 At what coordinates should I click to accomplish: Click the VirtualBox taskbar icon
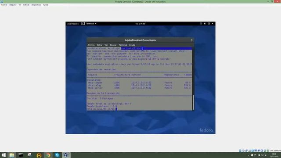[x=66, y=155]
